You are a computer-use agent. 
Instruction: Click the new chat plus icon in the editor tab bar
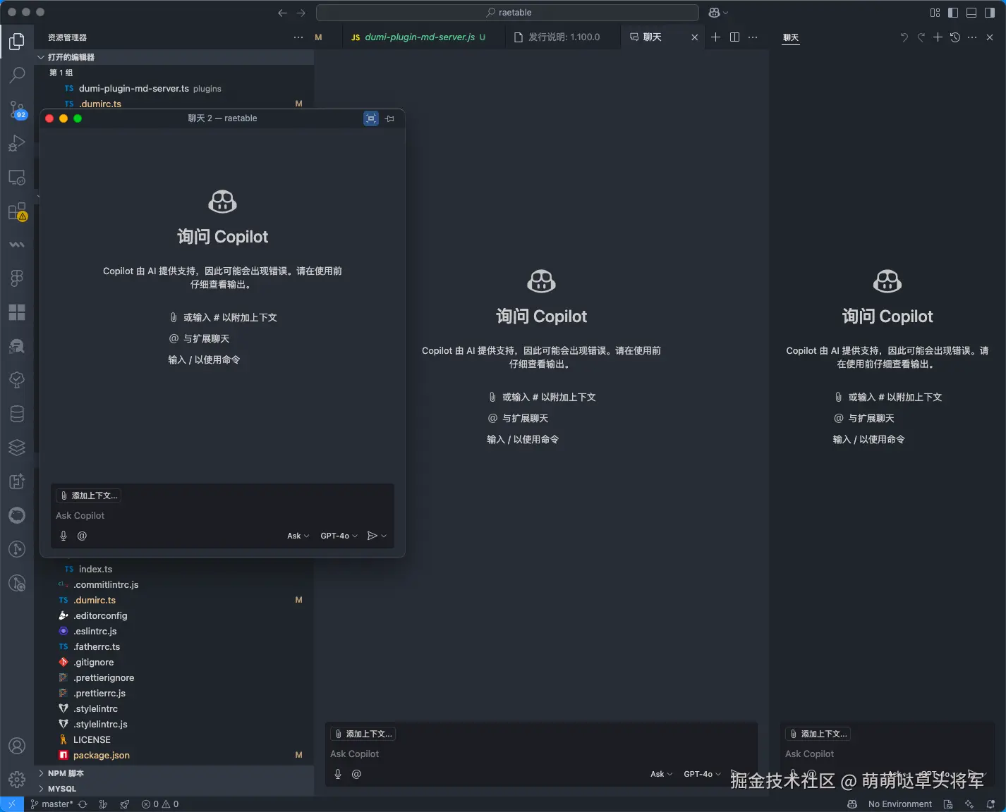(715, 37)
